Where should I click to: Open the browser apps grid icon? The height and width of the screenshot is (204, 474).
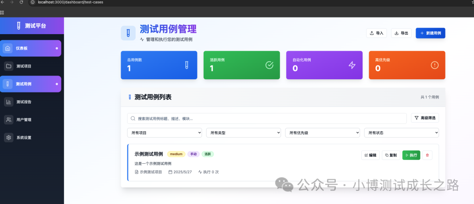[2, 13]
